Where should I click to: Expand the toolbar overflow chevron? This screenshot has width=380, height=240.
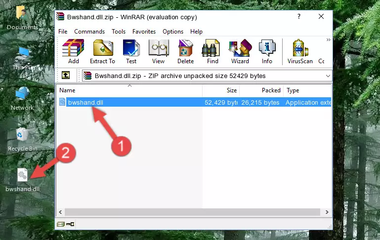pos(329,40)
